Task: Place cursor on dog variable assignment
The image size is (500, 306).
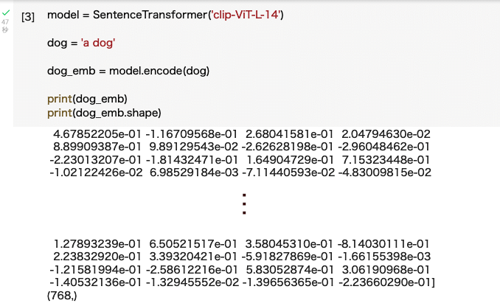Action: pos(57,43)
